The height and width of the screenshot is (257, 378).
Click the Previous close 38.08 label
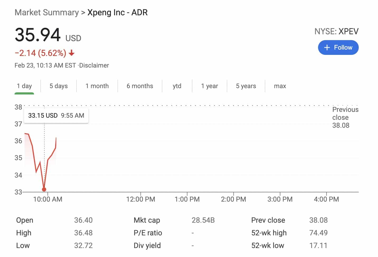point(345,117)
